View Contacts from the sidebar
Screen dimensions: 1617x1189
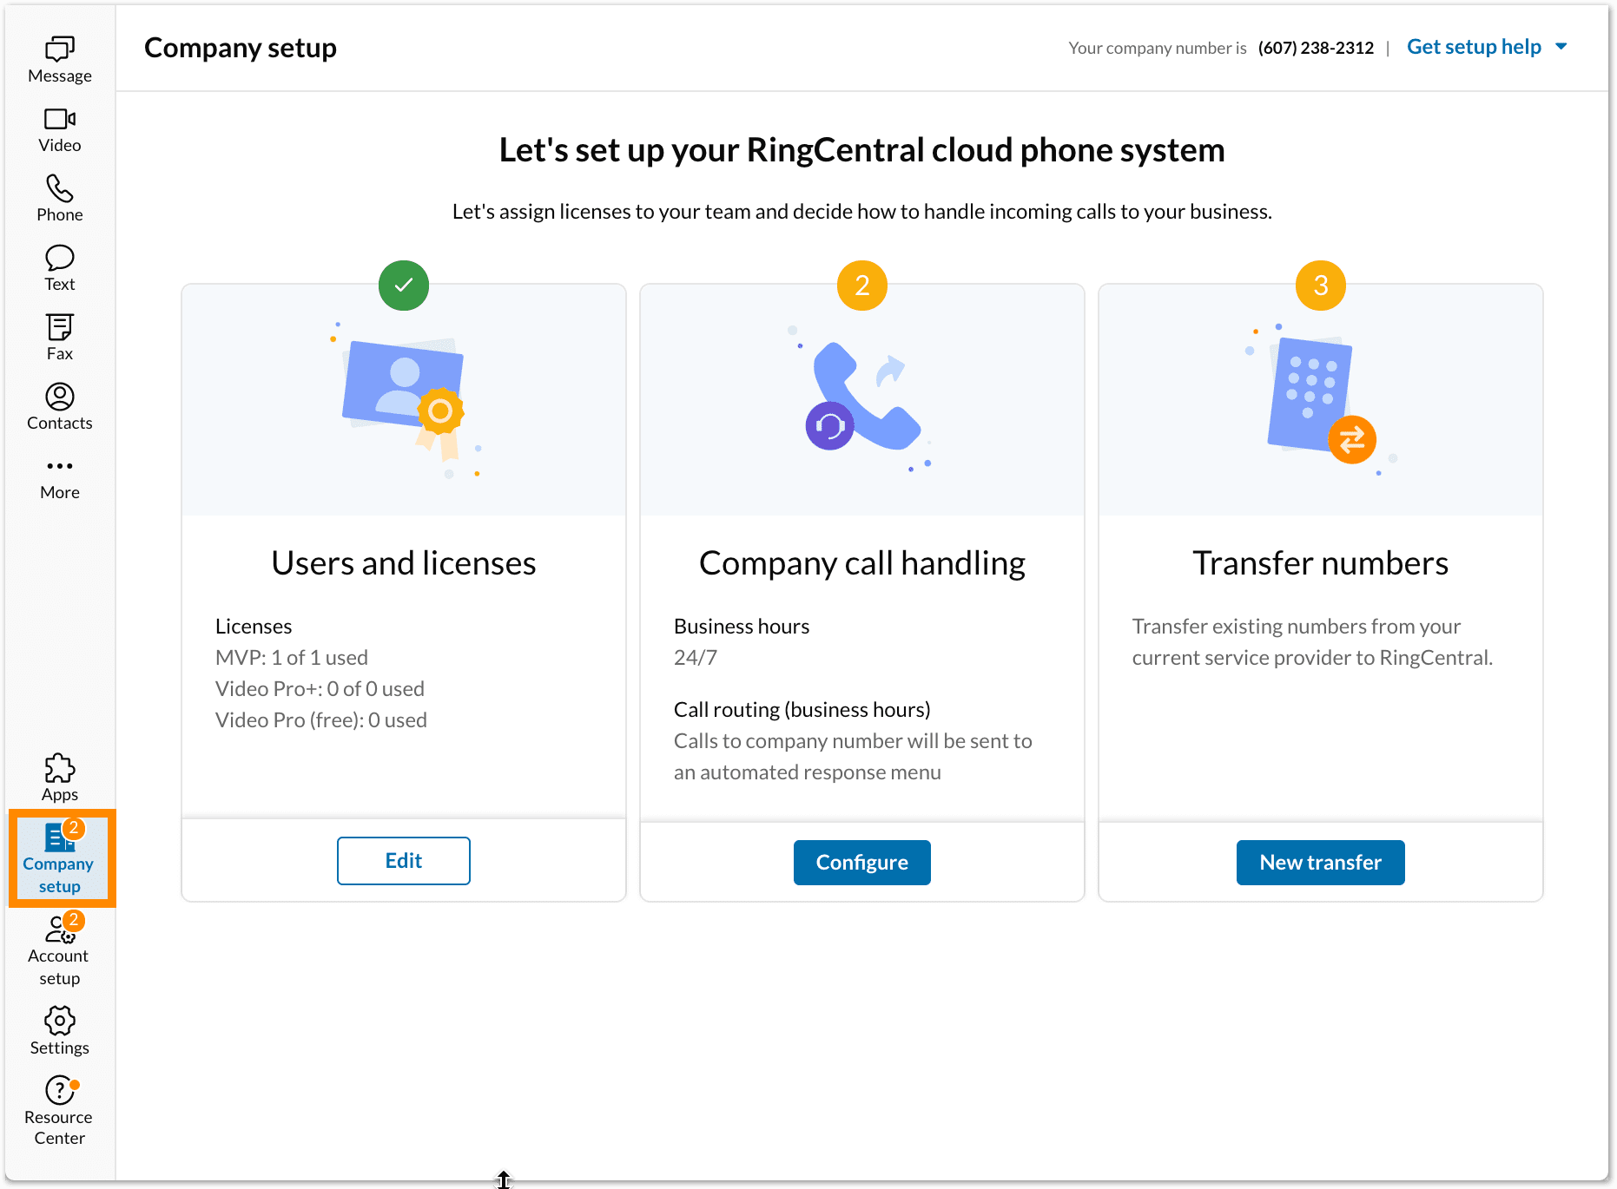coord(59,406)
